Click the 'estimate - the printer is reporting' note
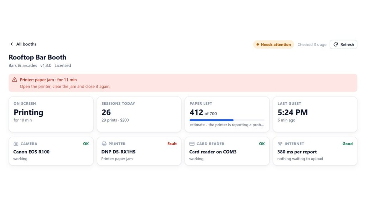 [x=227, y=125]
